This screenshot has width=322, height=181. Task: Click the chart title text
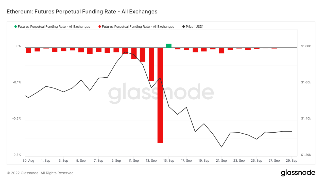(x=82, y=12)
